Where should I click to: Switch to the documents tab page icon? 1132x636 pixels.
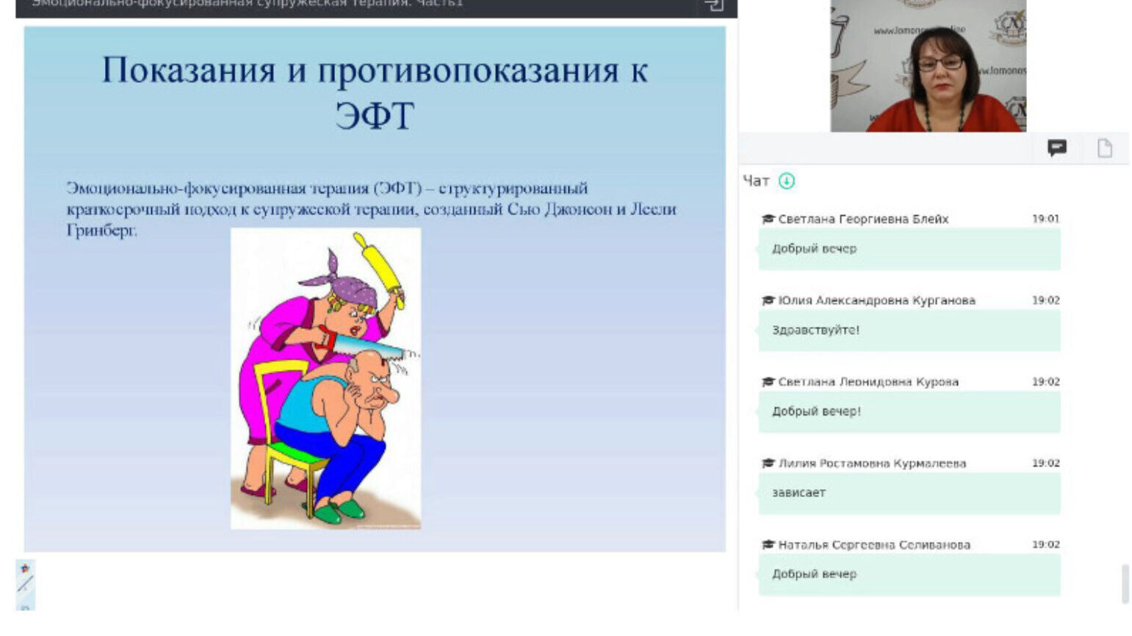pos(1104,148)
